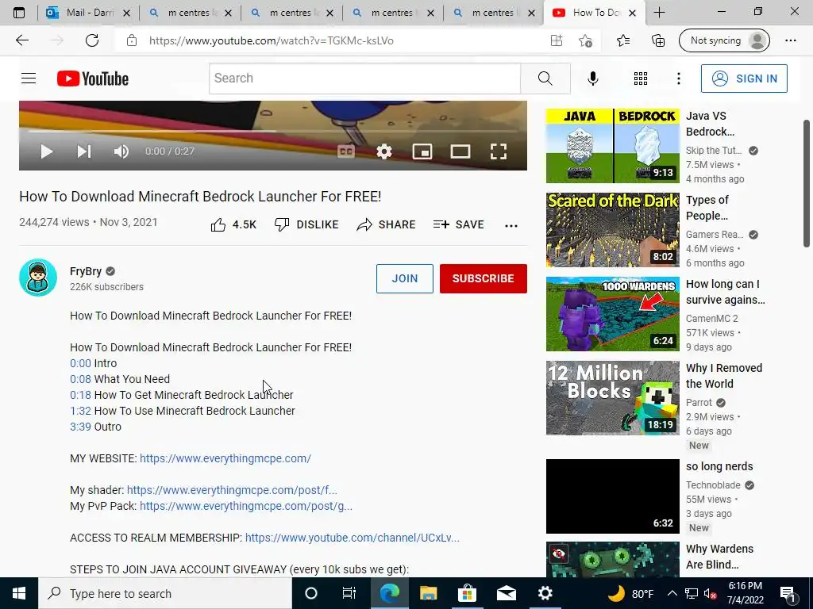Jump to 1:32 timestamp

click(x=80, y=412)
